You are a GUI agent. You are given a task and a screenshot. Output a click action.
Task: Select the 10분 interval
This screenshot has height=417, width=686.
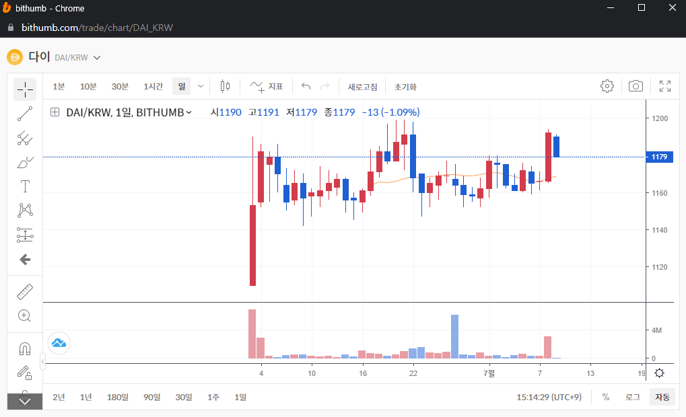[88, 87]
